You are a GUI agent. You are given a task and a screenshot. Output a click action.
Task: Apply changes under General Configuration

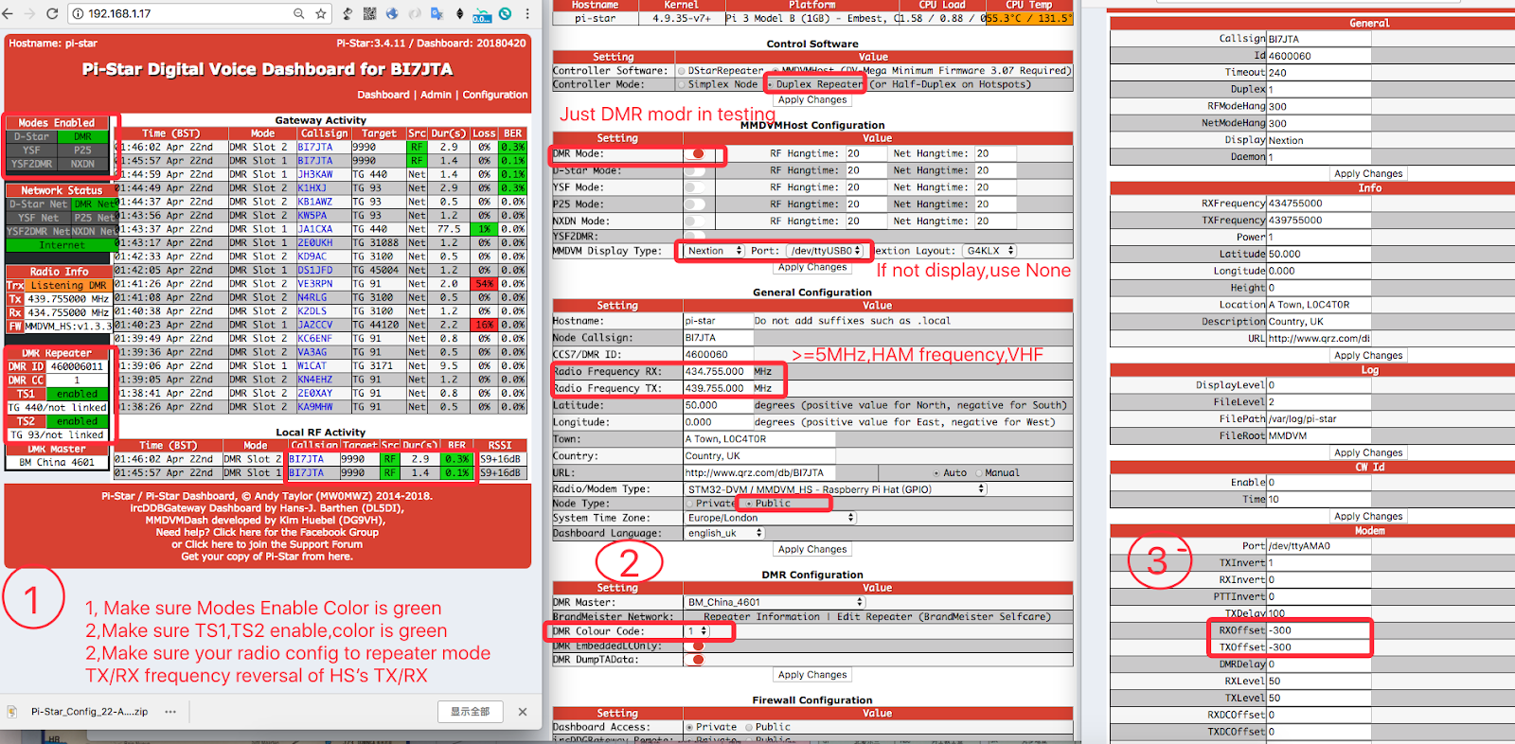(x=812, y=549)
